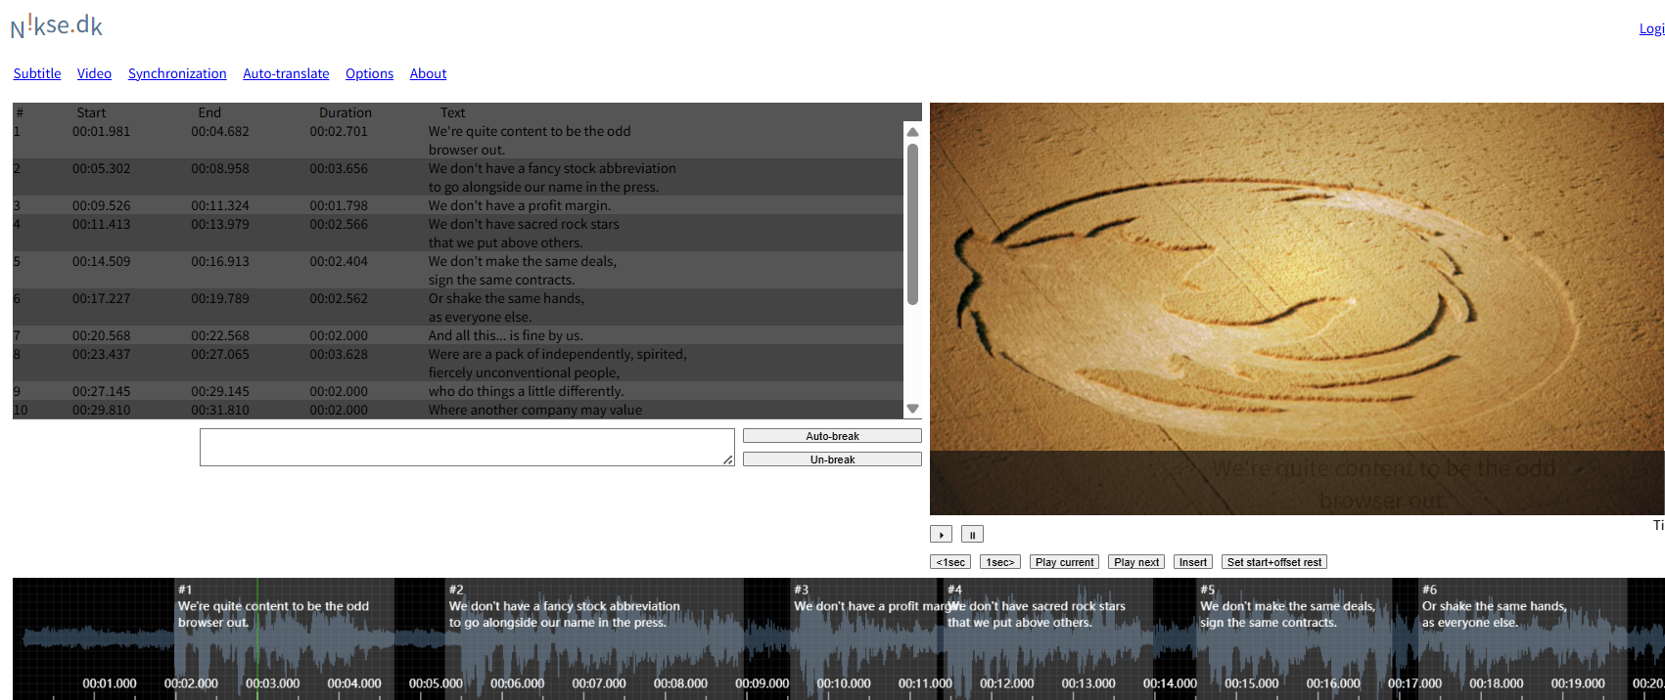The width and height of the screenshot is (1665, 700).
Task: Open the Subtitle menu
Action: [x=37, y=73]
